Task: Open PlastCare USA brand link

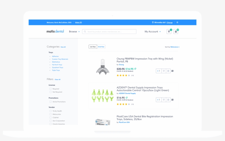Action: pos(124,122)
